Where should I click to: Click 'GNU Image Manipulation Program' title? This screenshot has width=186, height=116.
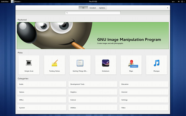(x=129, y=40)
